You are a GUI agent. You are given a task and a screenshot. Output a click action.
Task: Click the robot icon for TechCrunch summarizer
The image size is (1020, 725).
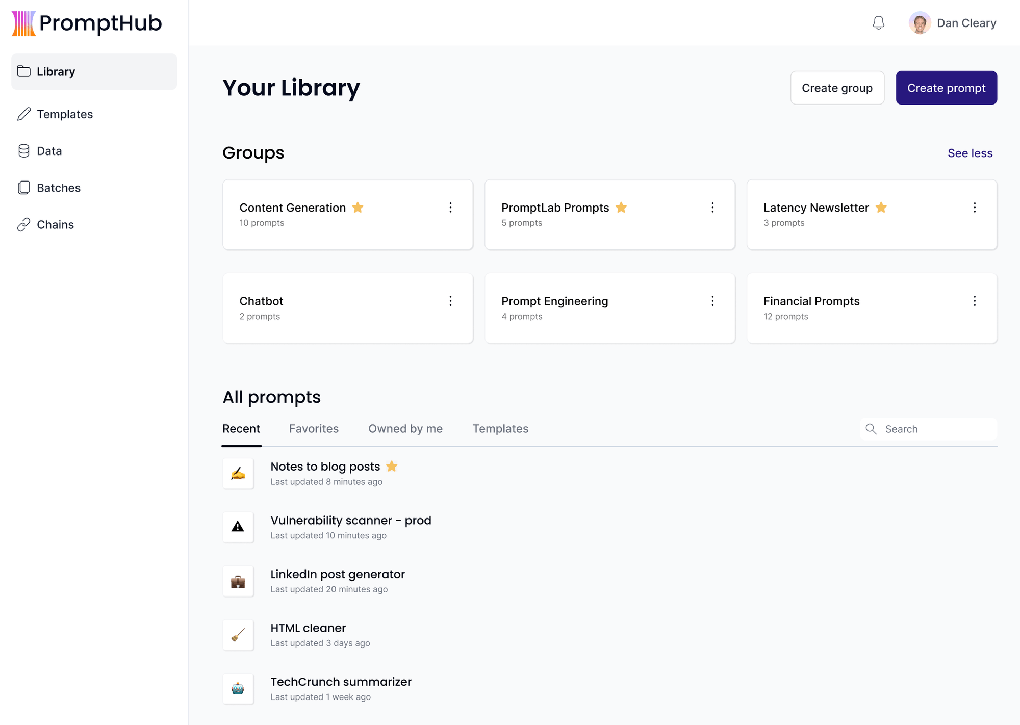[238, 688]
